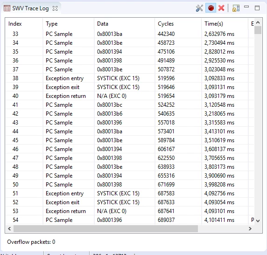Select time value 2,730494 ms

[x=219, y=43]
